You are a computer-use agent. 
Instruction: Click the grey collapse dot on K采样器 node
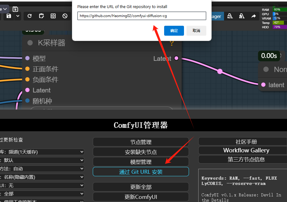[x=30, y=43]
